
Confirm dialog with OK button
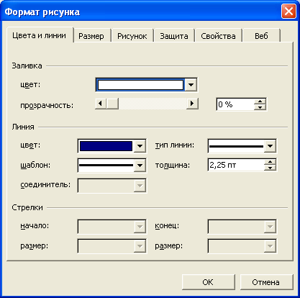coord(208,282)
